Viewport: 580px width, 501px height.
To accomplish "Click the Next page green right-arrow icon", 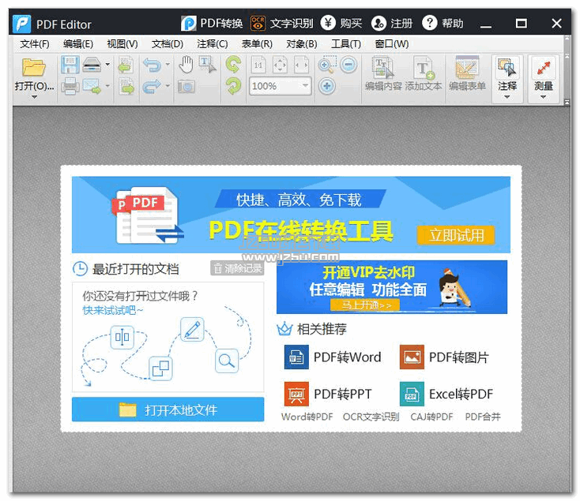I will (x=126, y=86).
